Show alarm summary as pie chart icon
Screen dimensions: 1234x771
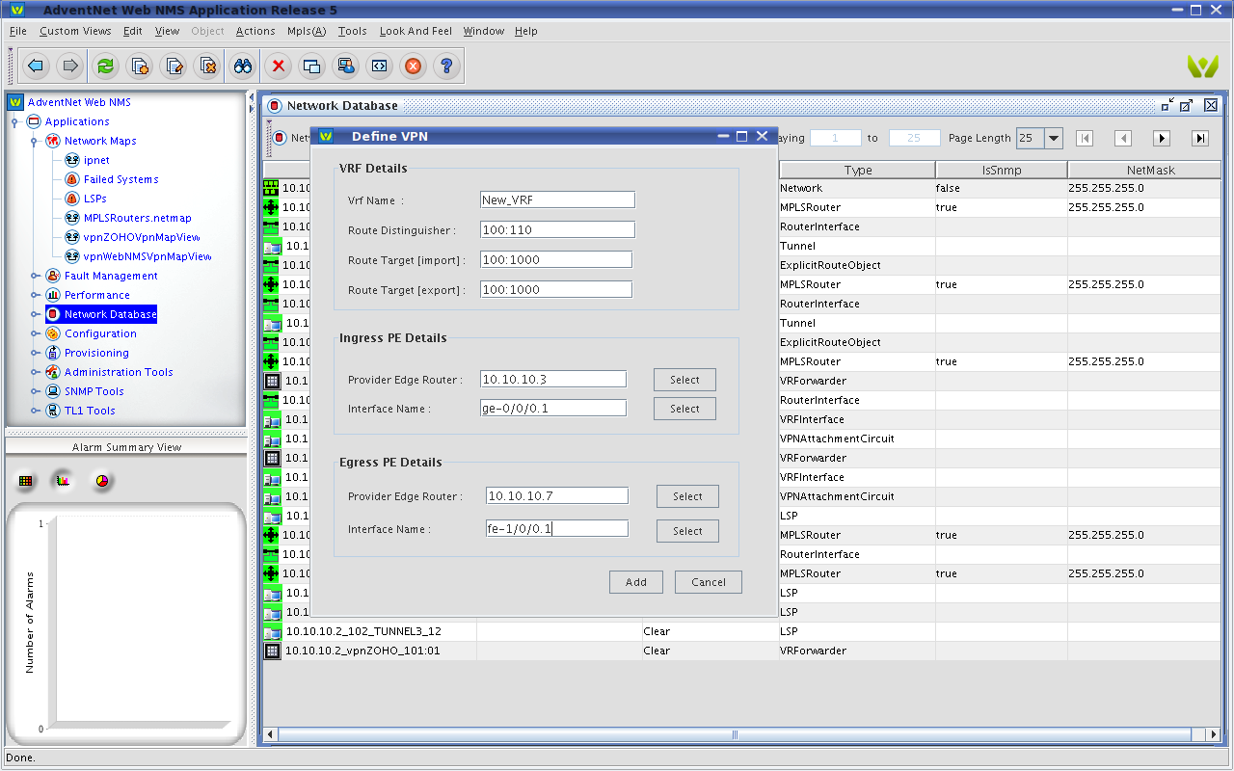(x=101, y=480)
